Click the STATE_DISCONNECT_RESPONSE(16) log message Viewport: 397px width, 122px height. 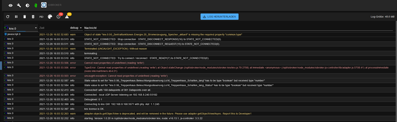(x=153, y=39)
